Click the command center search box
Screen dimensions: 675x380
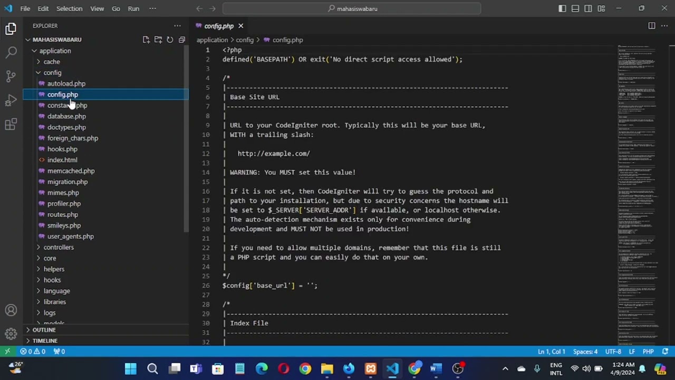click(x=352, y=8)
